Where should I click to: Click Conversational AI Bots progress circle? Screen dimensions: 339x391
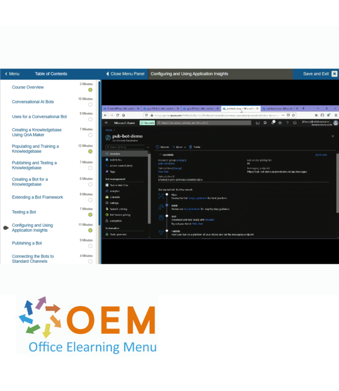(90, 104)
